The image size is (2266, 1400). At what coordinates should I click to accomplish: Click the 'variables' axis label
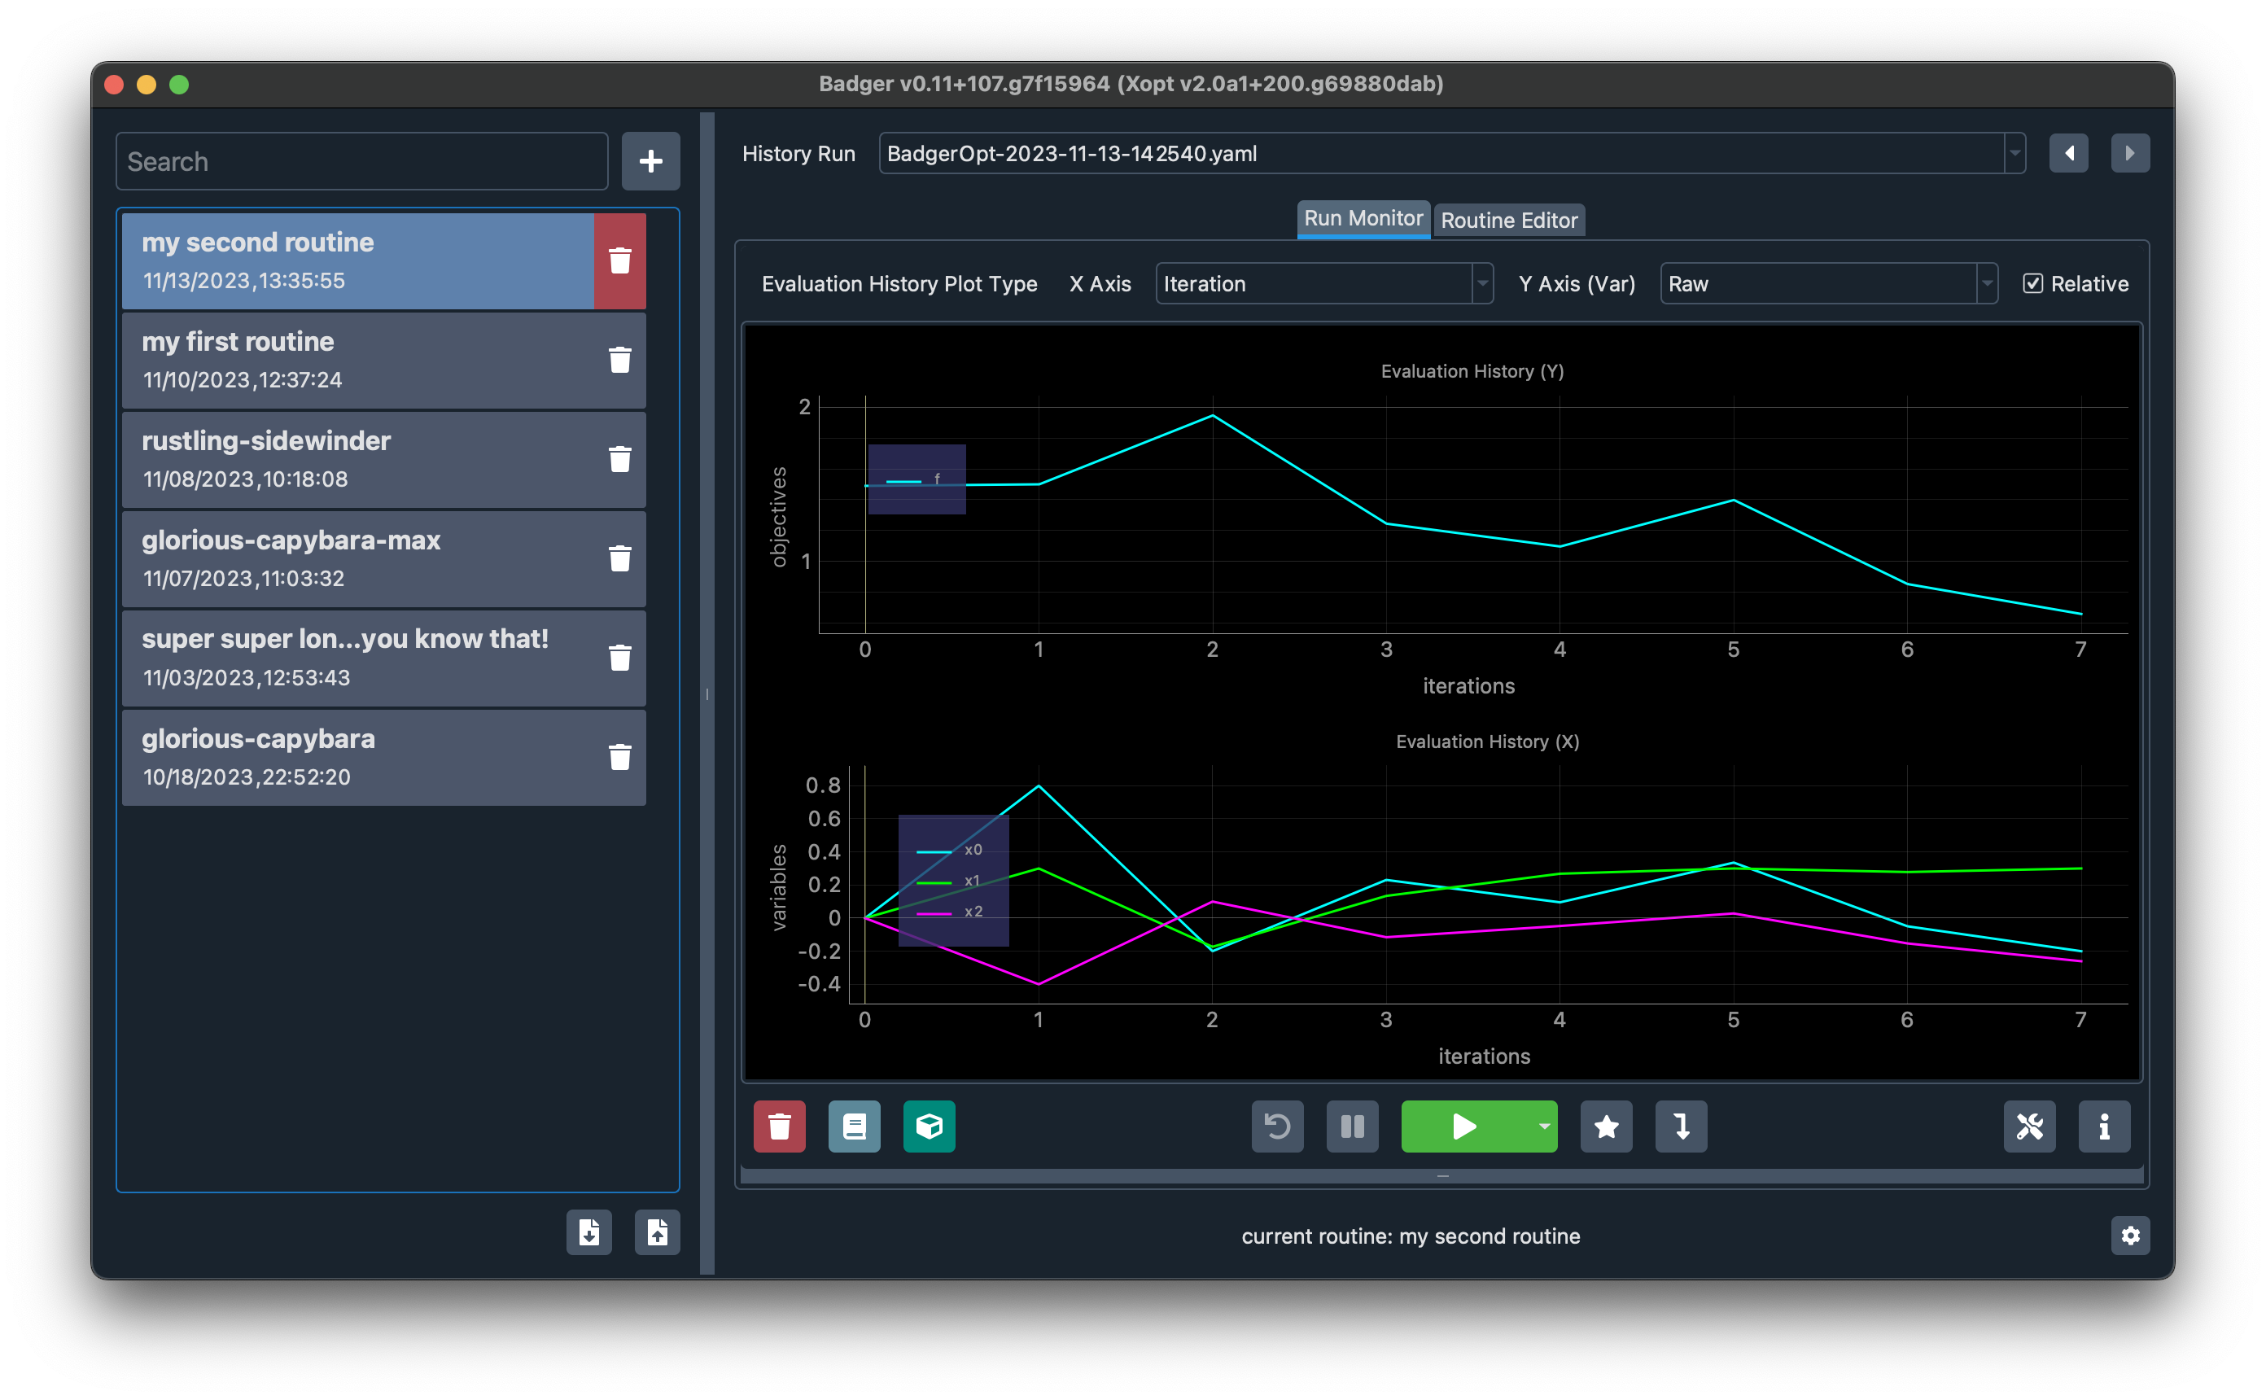tap(778, 887)
